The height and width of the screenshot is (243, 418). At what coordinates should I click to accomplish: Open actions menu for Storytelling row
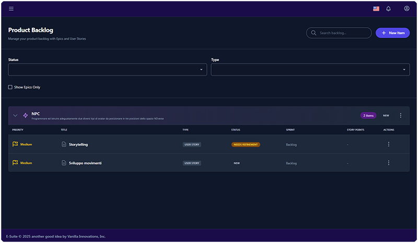pyautogui.click(x=388, y=144)
